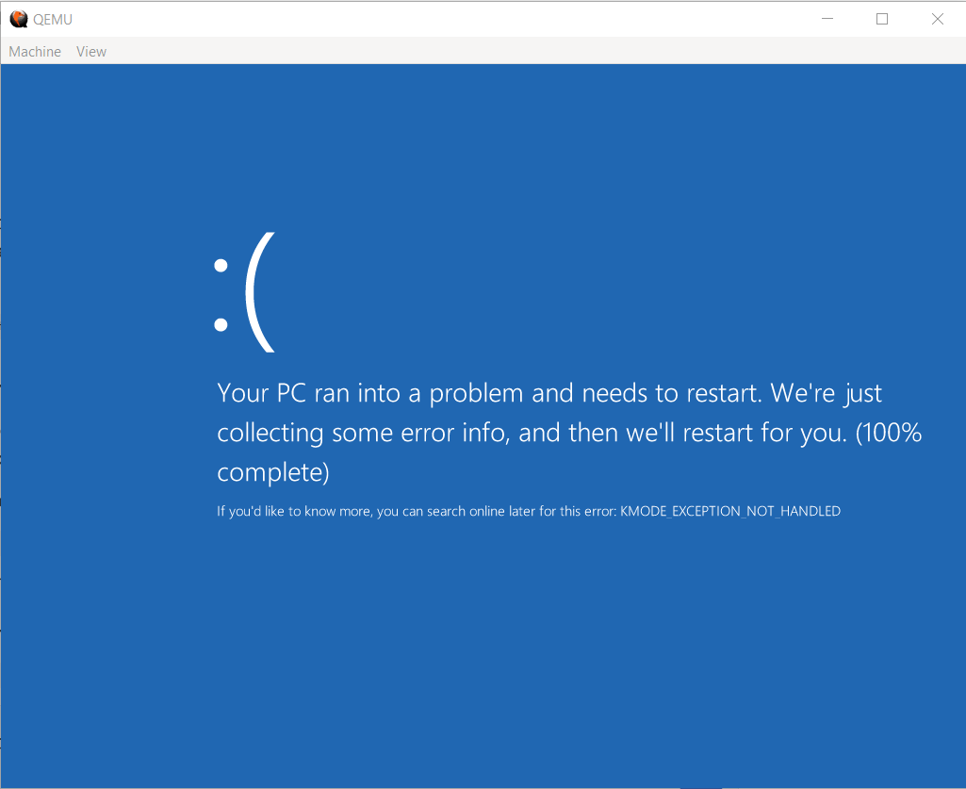
Task: Click the QEMU title text
Action: point(53,20)
